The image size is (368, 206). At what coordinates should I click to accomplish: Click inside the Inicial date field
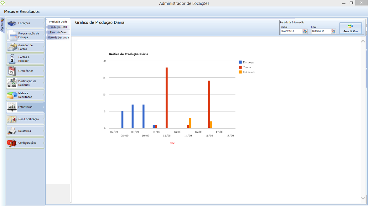pos(291,31)
